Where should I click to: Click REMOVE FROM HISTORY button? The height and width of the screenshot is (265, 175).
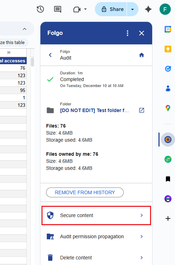85,192
